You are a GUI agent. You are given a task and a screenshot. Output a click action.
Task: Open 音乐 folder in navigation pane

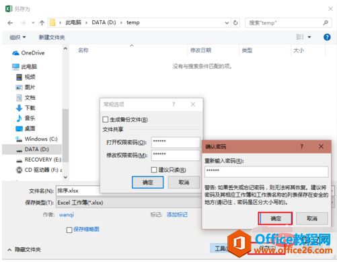point(26,119)
